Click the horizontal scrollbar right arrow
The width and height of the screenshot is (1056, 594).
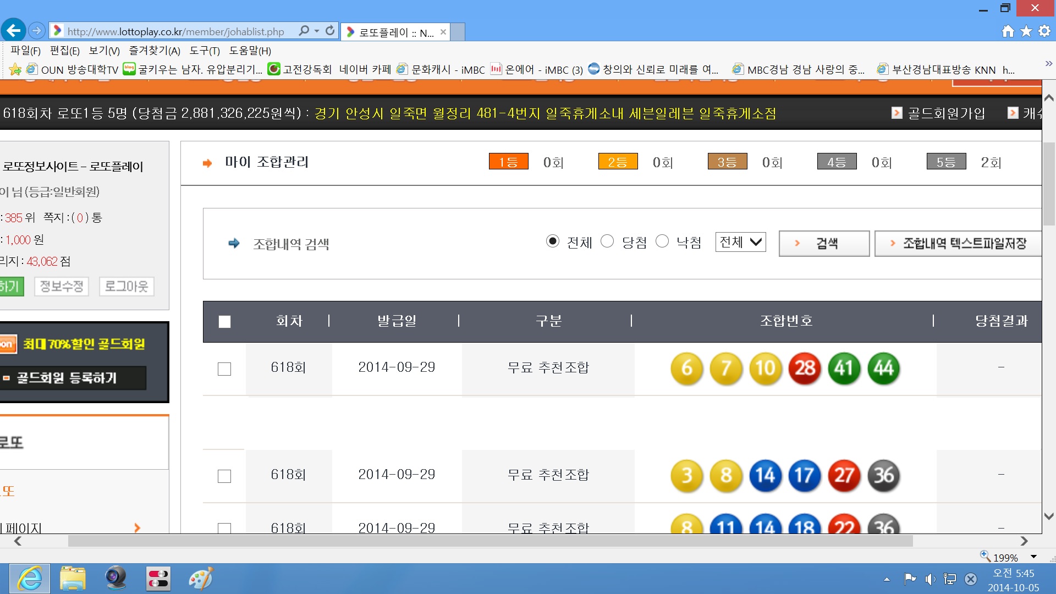1024,541
